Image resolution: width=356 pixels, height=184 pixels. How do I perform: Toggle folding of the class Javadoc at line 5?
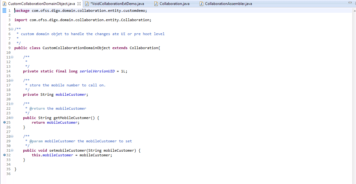click(12, 29)
